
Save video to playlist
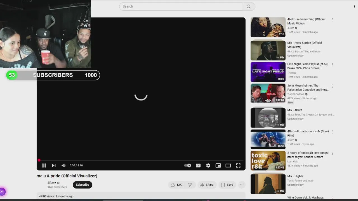[x=227, y=185]
